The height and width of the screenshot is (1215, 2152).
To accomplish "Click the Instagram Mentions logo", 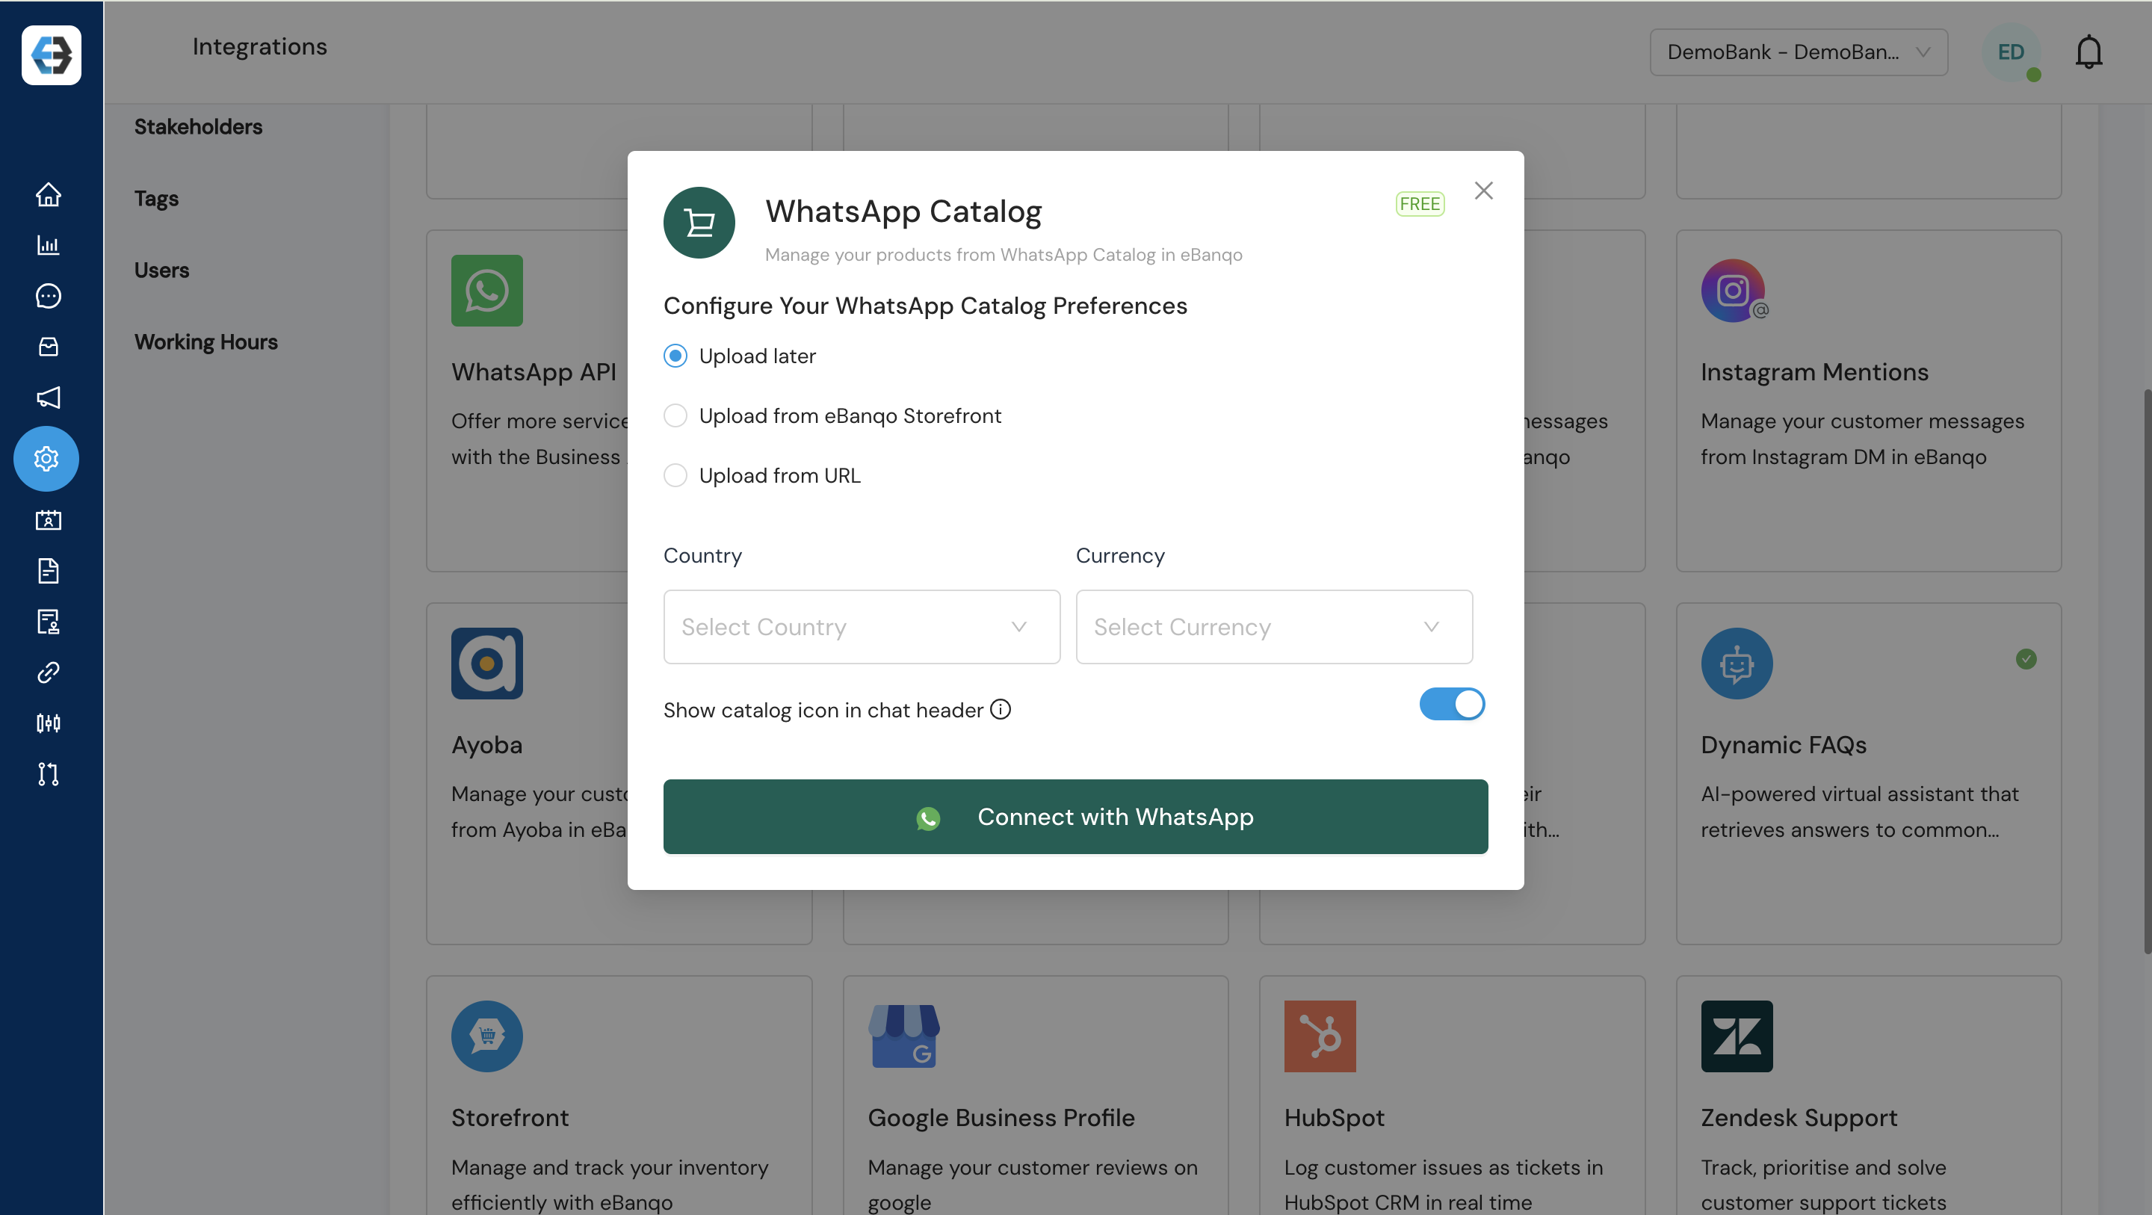I will [x=1735, y=291].
